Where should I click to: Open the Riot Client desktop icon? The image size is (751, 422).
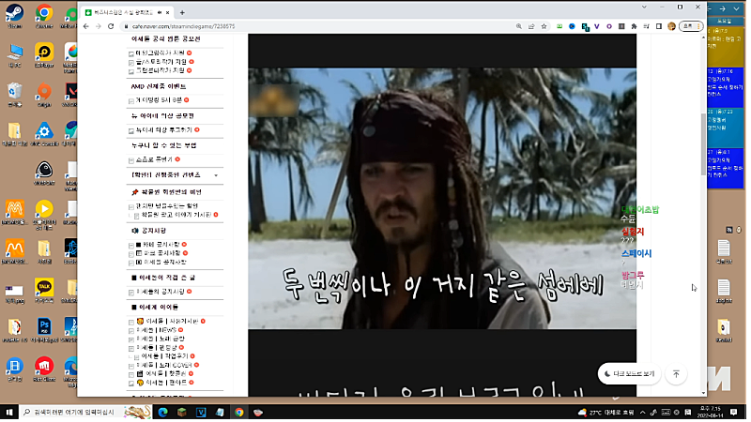click(x=44, y=369)
